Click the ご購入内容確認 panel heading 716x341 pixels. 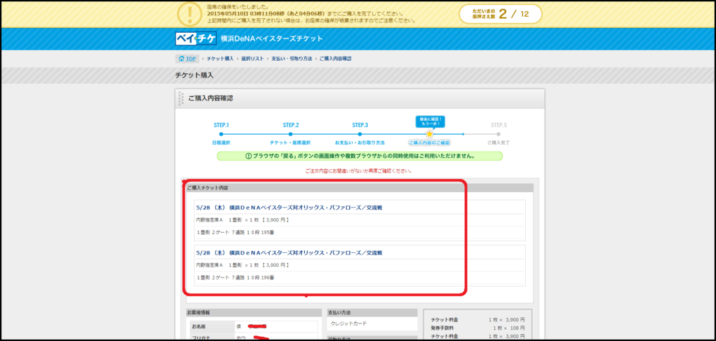(210, 98)
